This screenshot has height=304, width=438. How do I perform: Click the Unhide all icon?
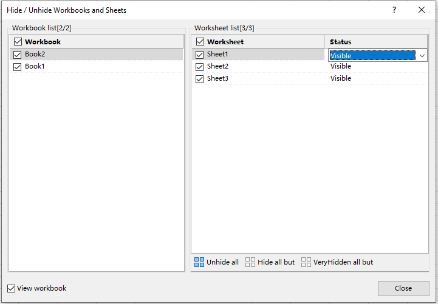[x=199, y=262]
